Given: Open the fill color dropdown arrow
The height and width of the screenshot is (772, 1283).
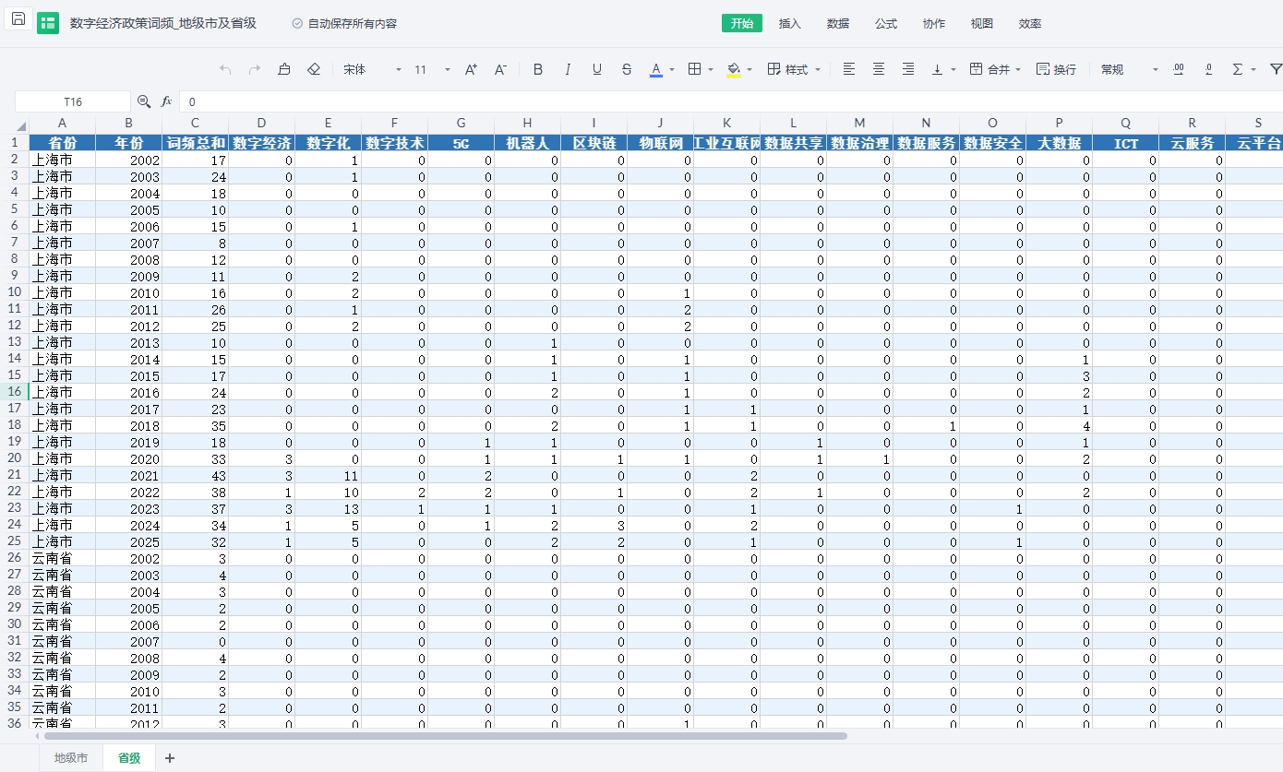Looking at the screenshot, I should pyautogui.click(x=749, y=70).
